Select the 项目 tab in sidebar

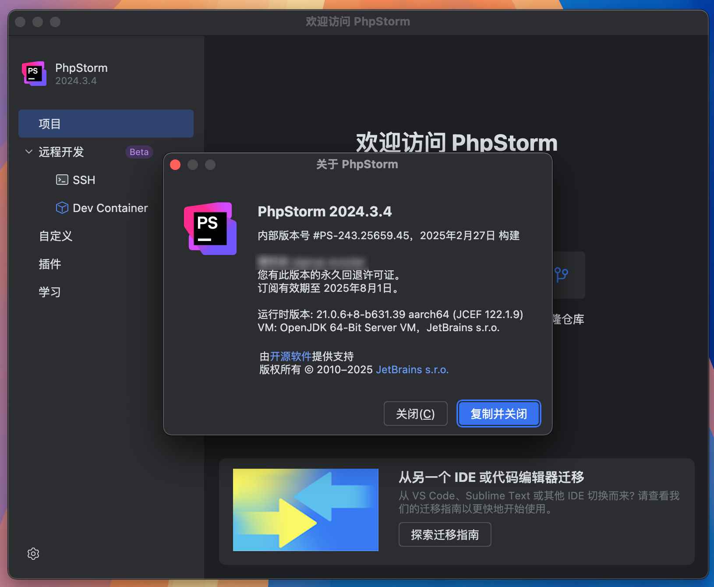106,124
